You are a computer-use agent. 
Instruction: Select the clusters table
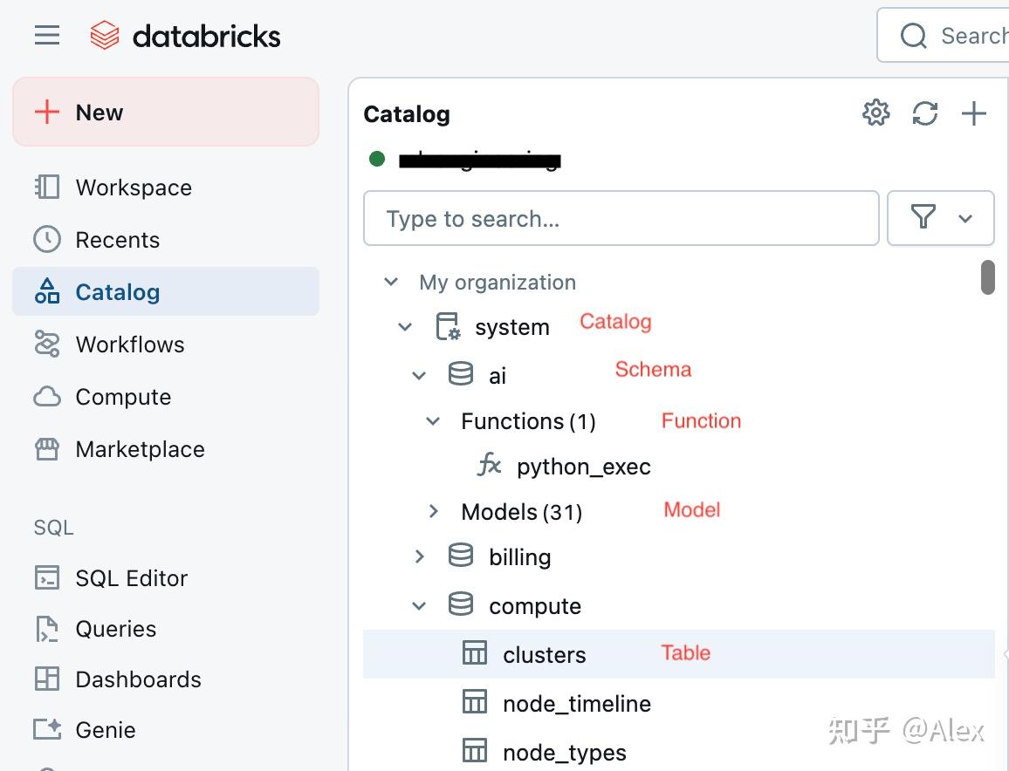544,654
